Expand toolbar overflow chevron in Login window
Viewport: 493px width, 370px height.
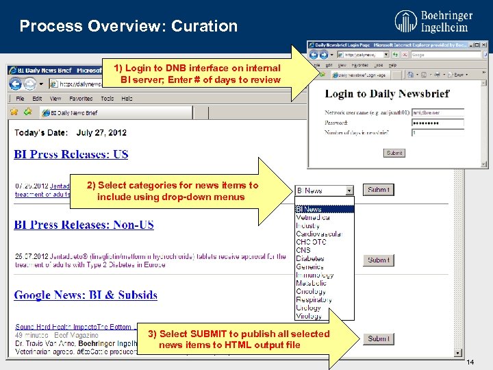click(x=483, y=73)
